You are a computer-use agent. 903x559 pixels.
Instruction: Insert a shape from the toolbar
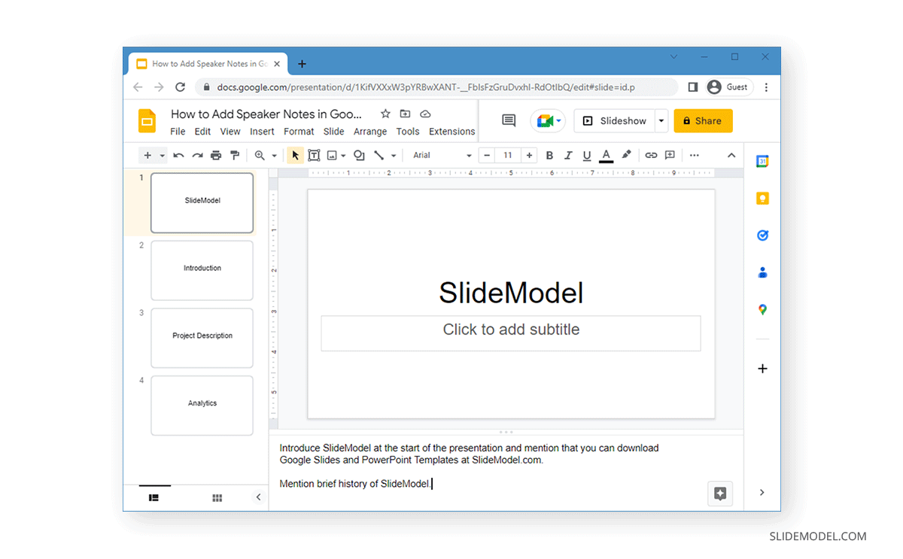(x=358, y=155)
